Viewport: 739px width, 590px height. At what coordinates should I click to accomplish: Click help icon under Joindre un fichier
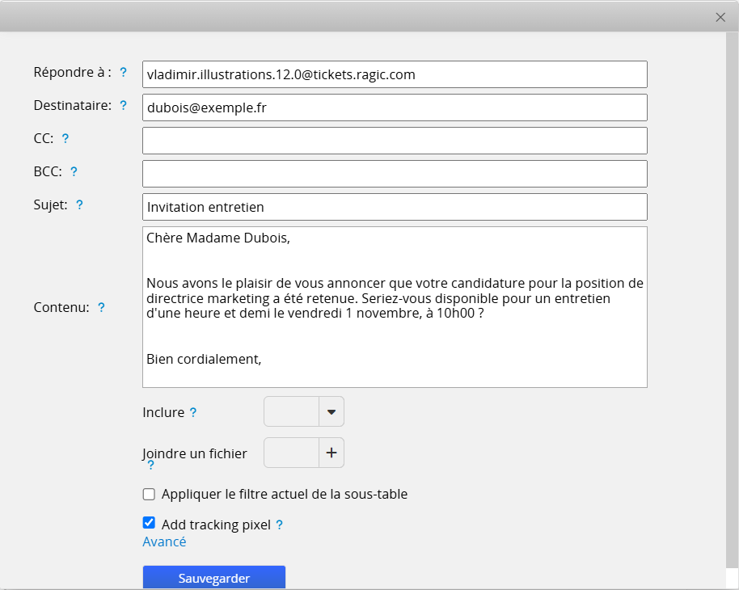(x=150, y=466)
